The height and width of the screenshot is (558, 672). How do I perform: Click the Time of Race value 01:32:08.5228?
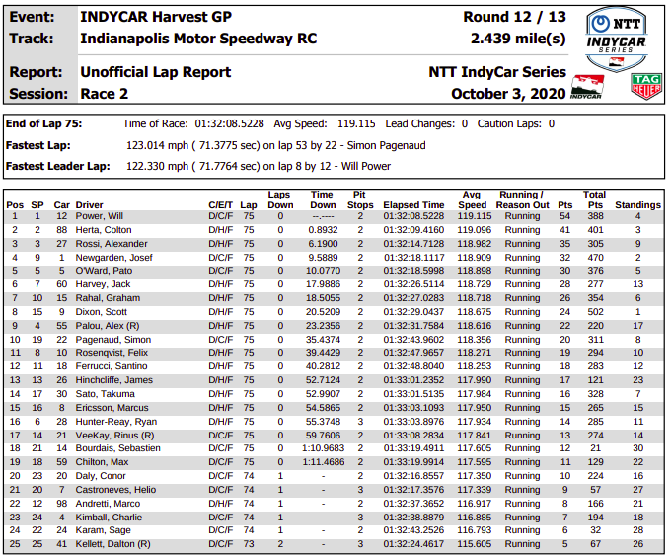pyautogui.click(x=229, y=124)
